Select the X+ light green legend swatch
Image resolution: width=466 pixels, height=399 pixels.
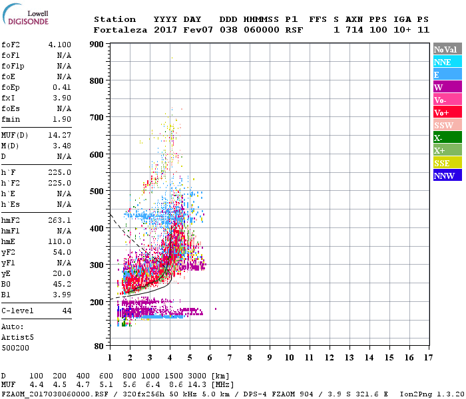click(447, 150)
